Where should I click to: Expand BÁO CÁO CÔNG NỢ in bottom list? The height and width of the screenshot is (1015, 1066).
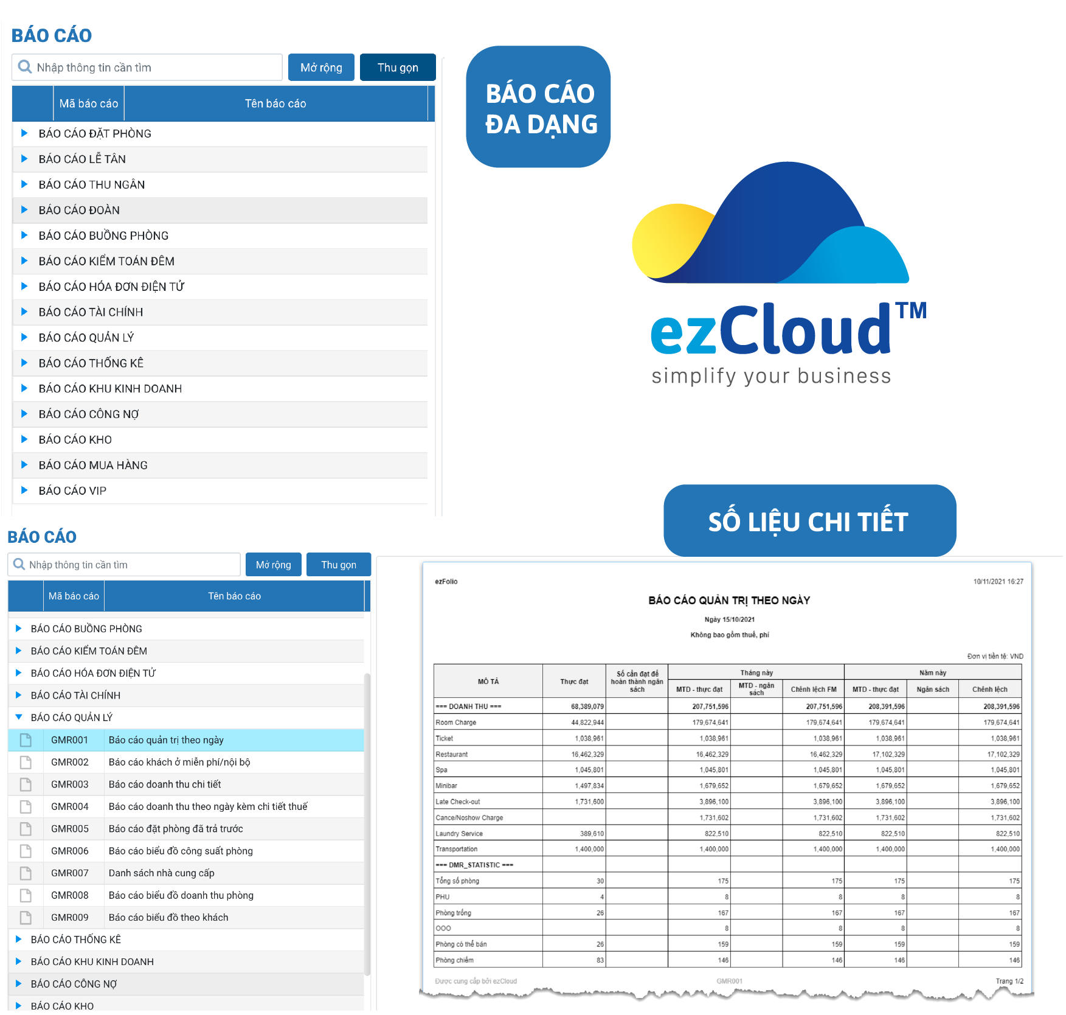[x=19, y=984]
